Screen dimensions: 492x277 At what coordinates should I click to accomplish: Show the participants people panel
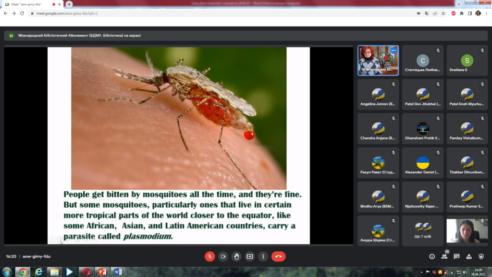click(x=444, y=256)
